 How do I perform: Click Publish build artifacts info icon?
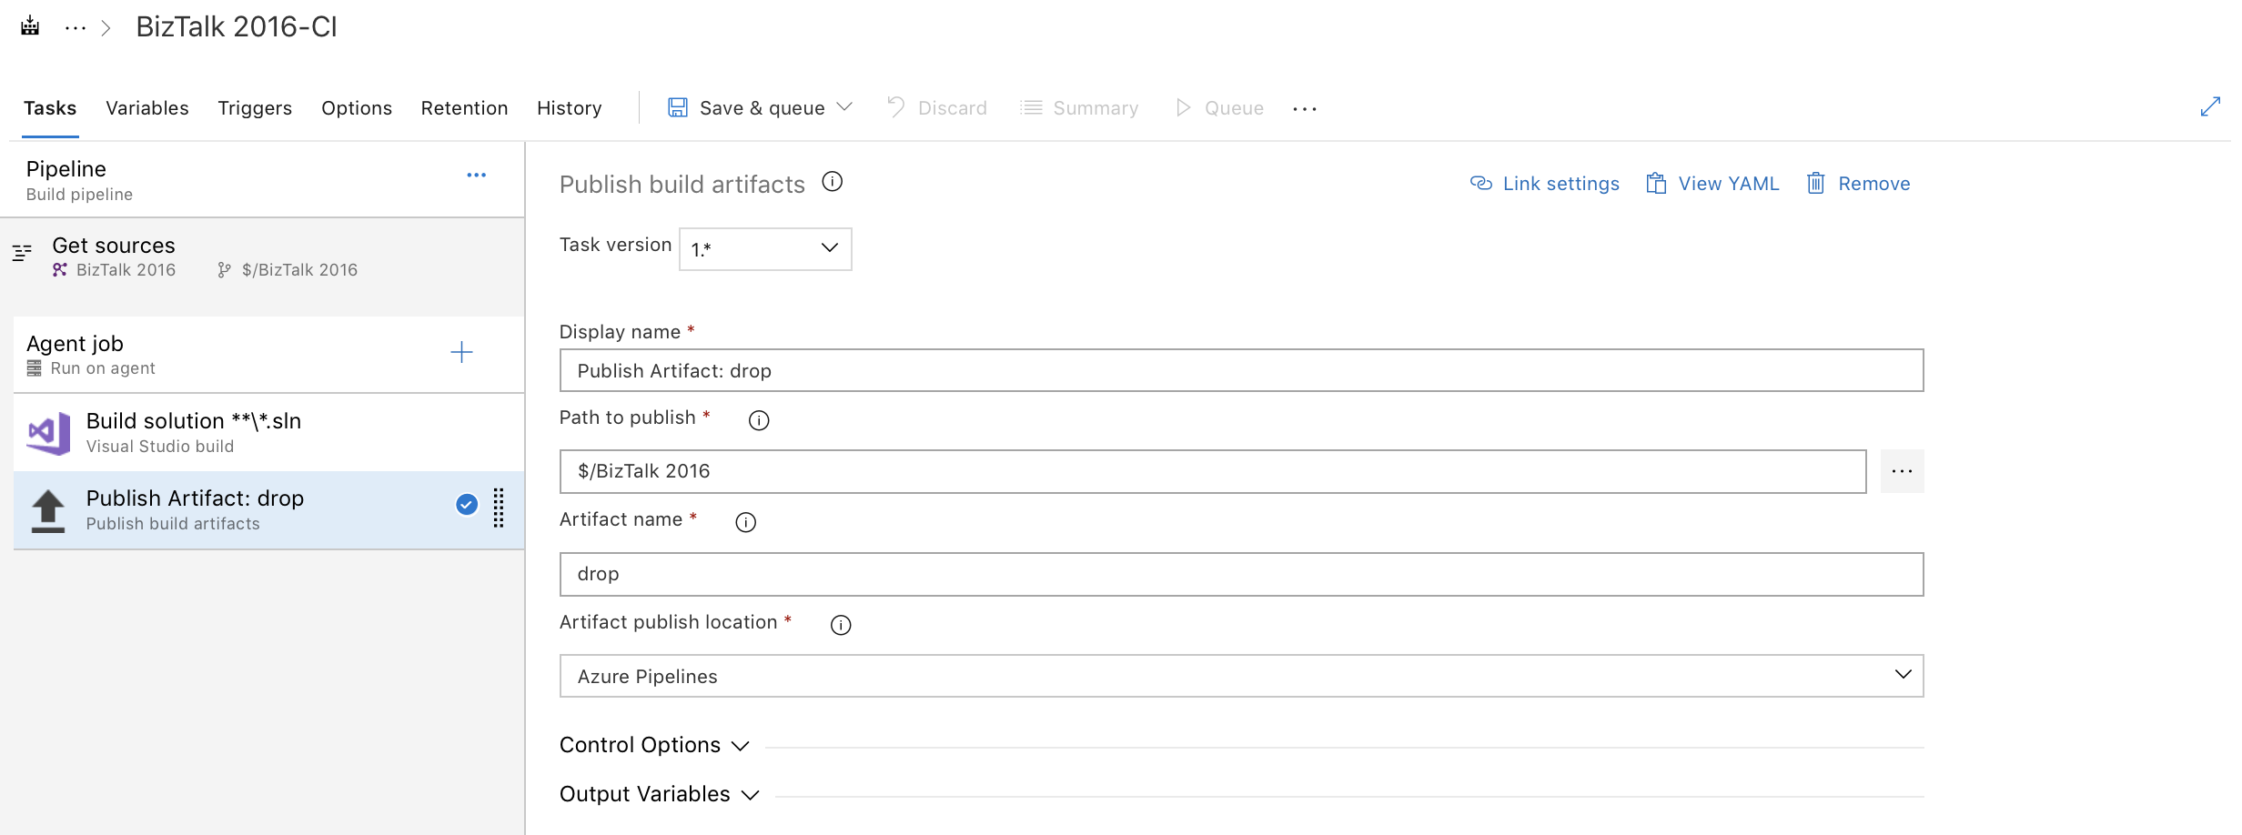tap(833, 181)
